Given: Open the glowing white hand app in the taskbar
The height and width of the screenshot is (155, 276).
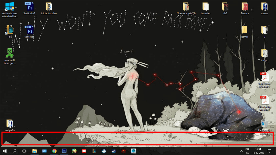Looking at the screenshot, I should pos(104,151).
